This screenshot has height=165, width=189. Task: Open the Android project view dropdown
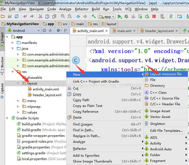(24, 31)
